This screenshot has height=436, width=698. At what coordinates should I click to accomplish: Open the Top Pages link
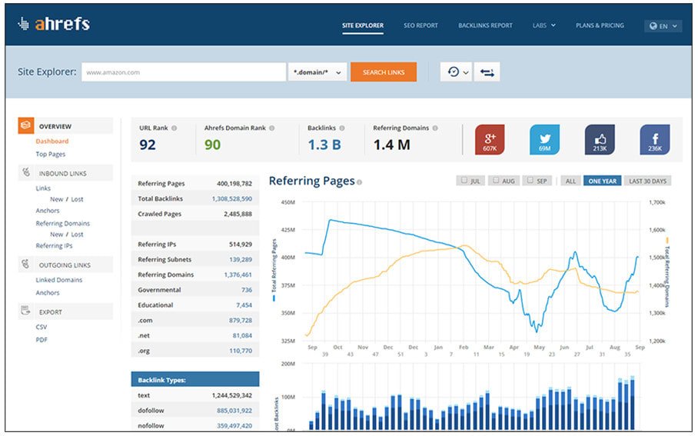(x=50, y=154)
